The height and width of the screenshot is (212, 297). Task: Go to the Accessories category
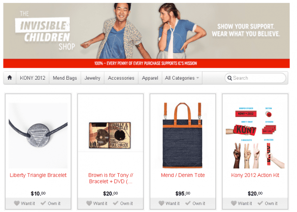coord(121,78)
